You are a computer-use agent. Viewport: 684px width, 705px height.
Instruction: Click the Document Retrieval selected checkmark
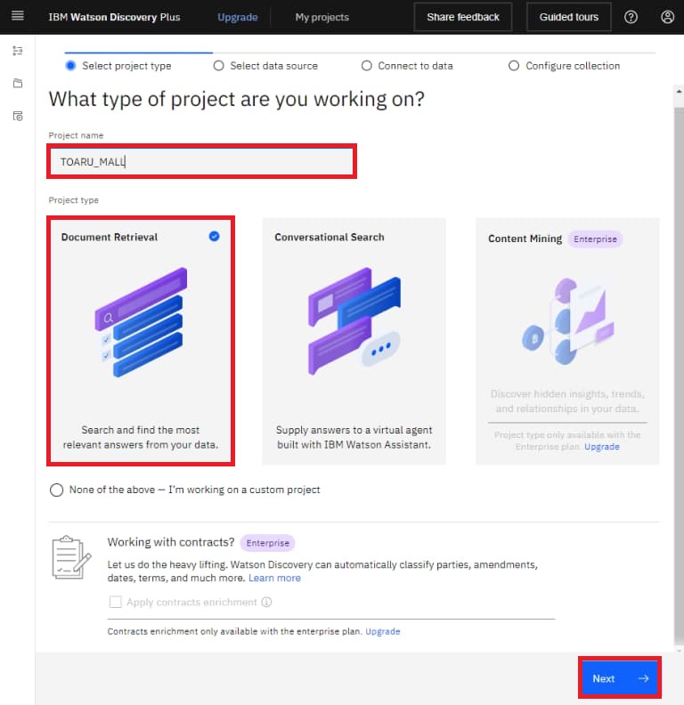[x=215, y=236]
